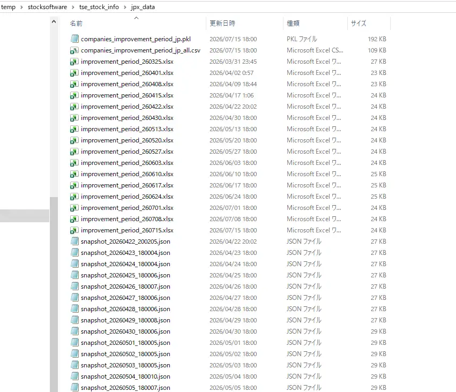This screenshot has width=456, height=392.
Task: Click the snapshot_20260422_200205.json file icon
Action: pyautogui.click(x=74, y=241)
